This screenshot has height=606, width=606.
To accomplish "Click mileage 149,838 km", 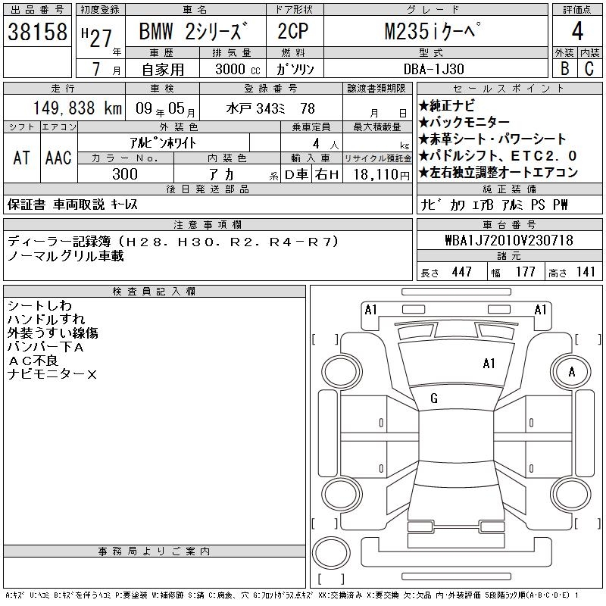I will pyautogui.click(x=78, y=108).
